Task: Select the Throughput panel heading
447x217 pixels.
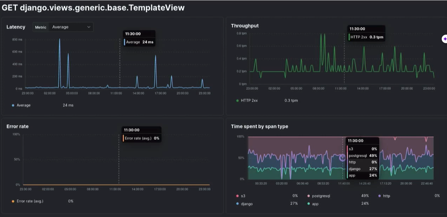Action: [x=244, y=26]
